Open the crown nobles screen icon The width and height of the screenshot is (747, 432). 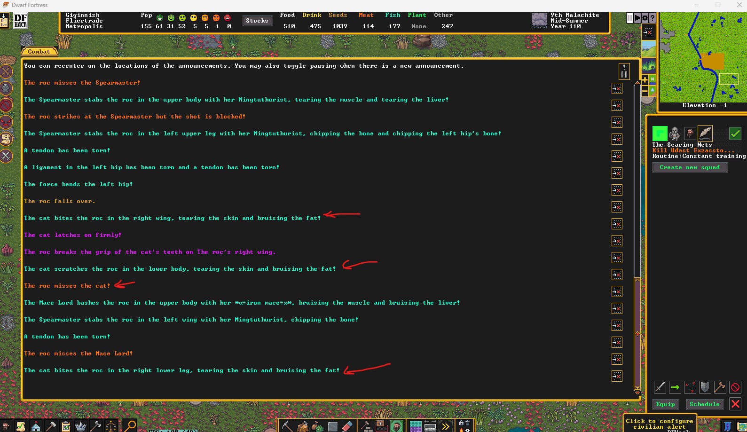tap(81, 426)
